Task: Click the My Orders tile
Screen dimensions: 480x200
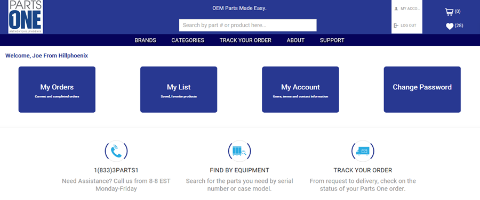Action: click(x=57, y=89)
